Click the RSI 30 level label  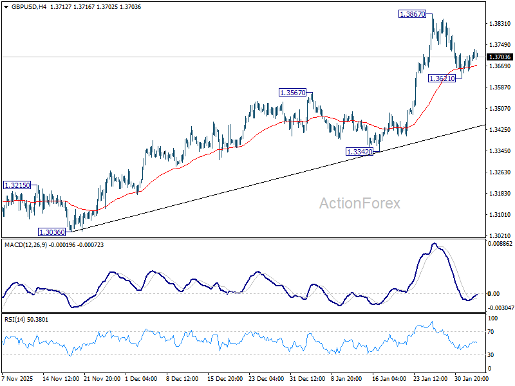[x=491, y=355]
